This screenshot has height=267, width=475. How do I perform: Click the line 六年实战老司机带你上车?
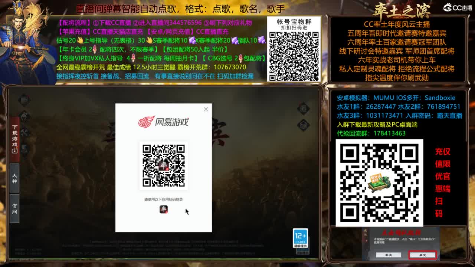pos(397,60)
